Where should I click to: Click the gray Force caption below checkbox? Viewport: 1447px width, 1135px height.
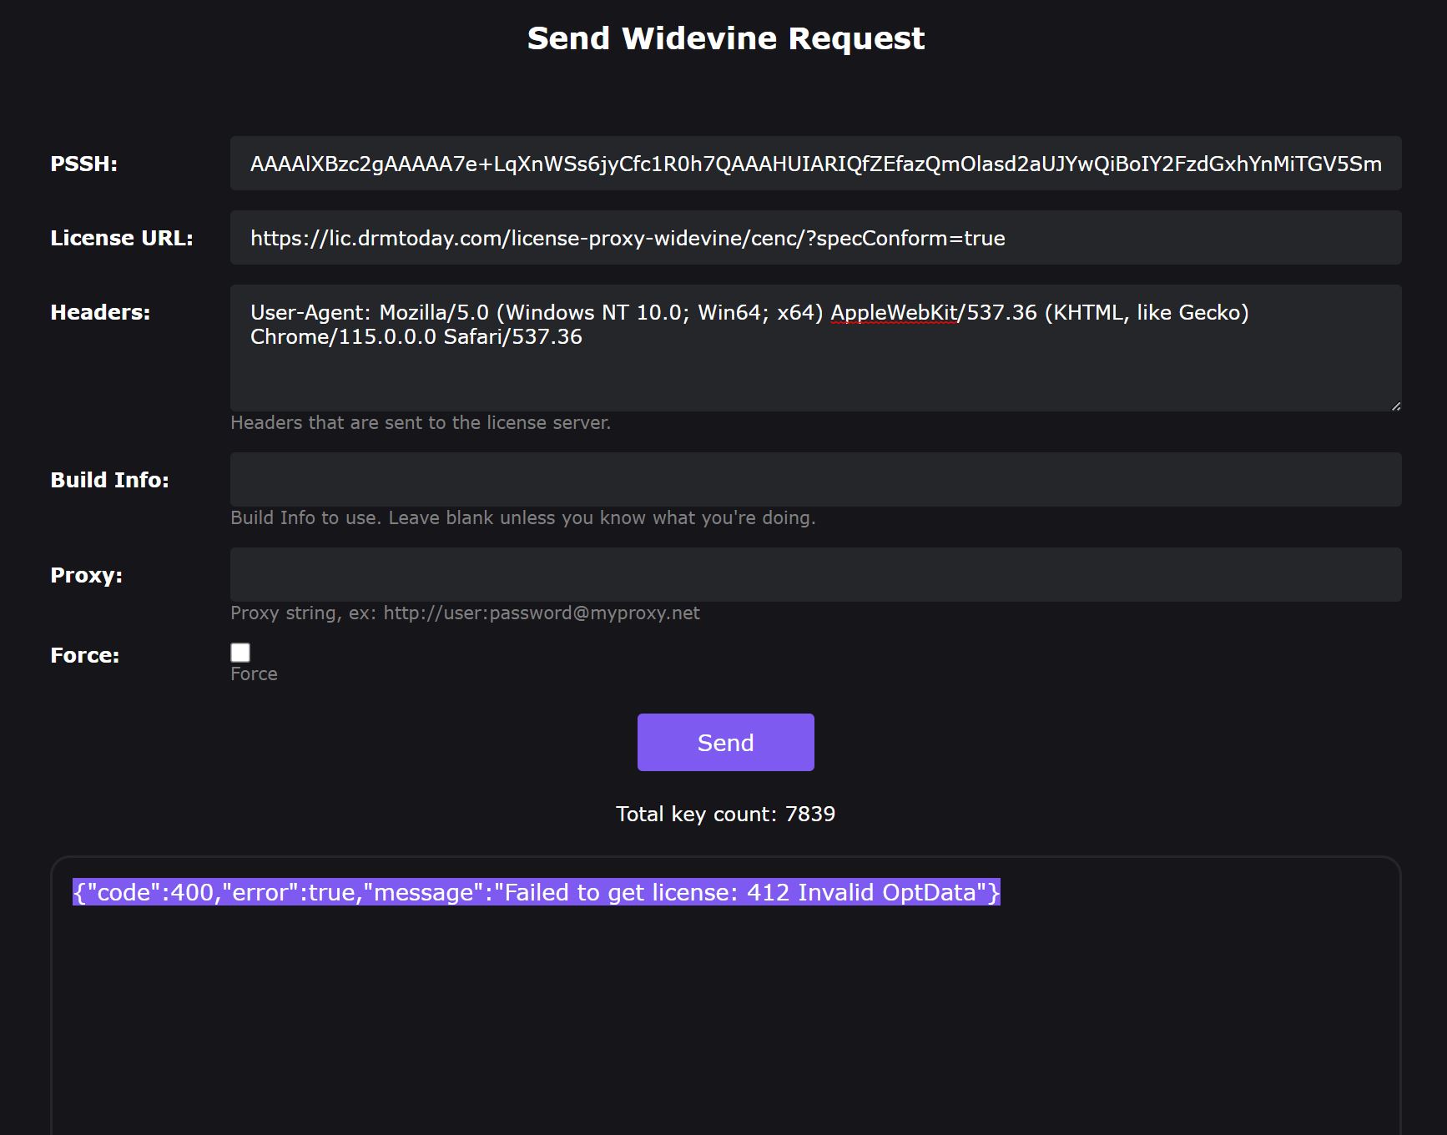coord(254,673)
